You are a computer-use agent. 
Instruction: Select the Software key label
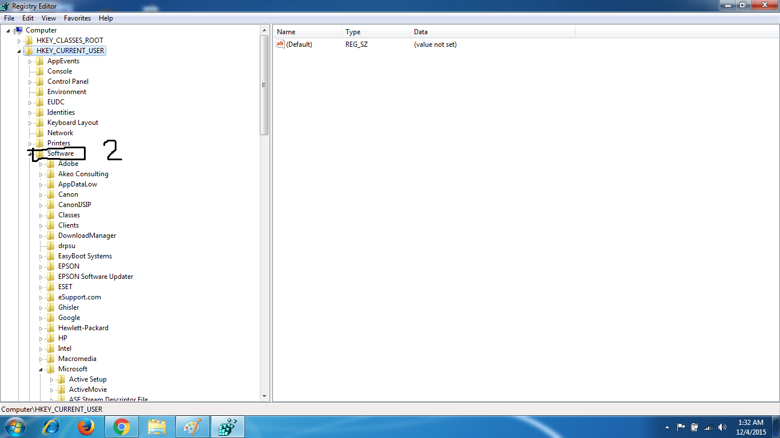pos(60,153)
